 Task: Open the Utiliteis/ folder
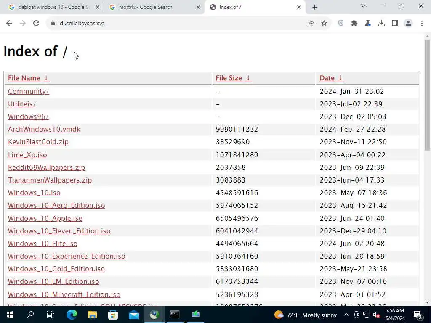click(22, 104)
